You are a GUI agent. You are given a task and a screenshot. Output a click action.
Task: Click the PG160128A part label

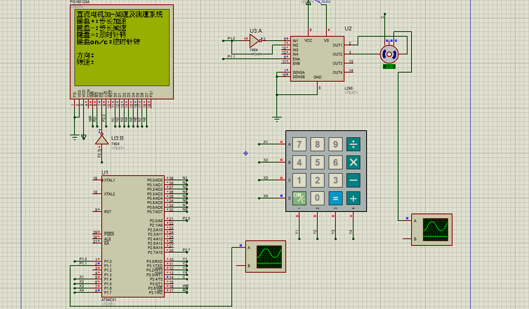80,2
